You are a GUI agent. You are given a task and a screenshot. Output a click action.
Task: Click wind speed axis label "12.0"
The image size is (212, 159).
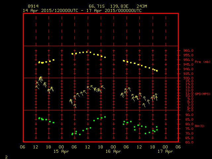189,90
